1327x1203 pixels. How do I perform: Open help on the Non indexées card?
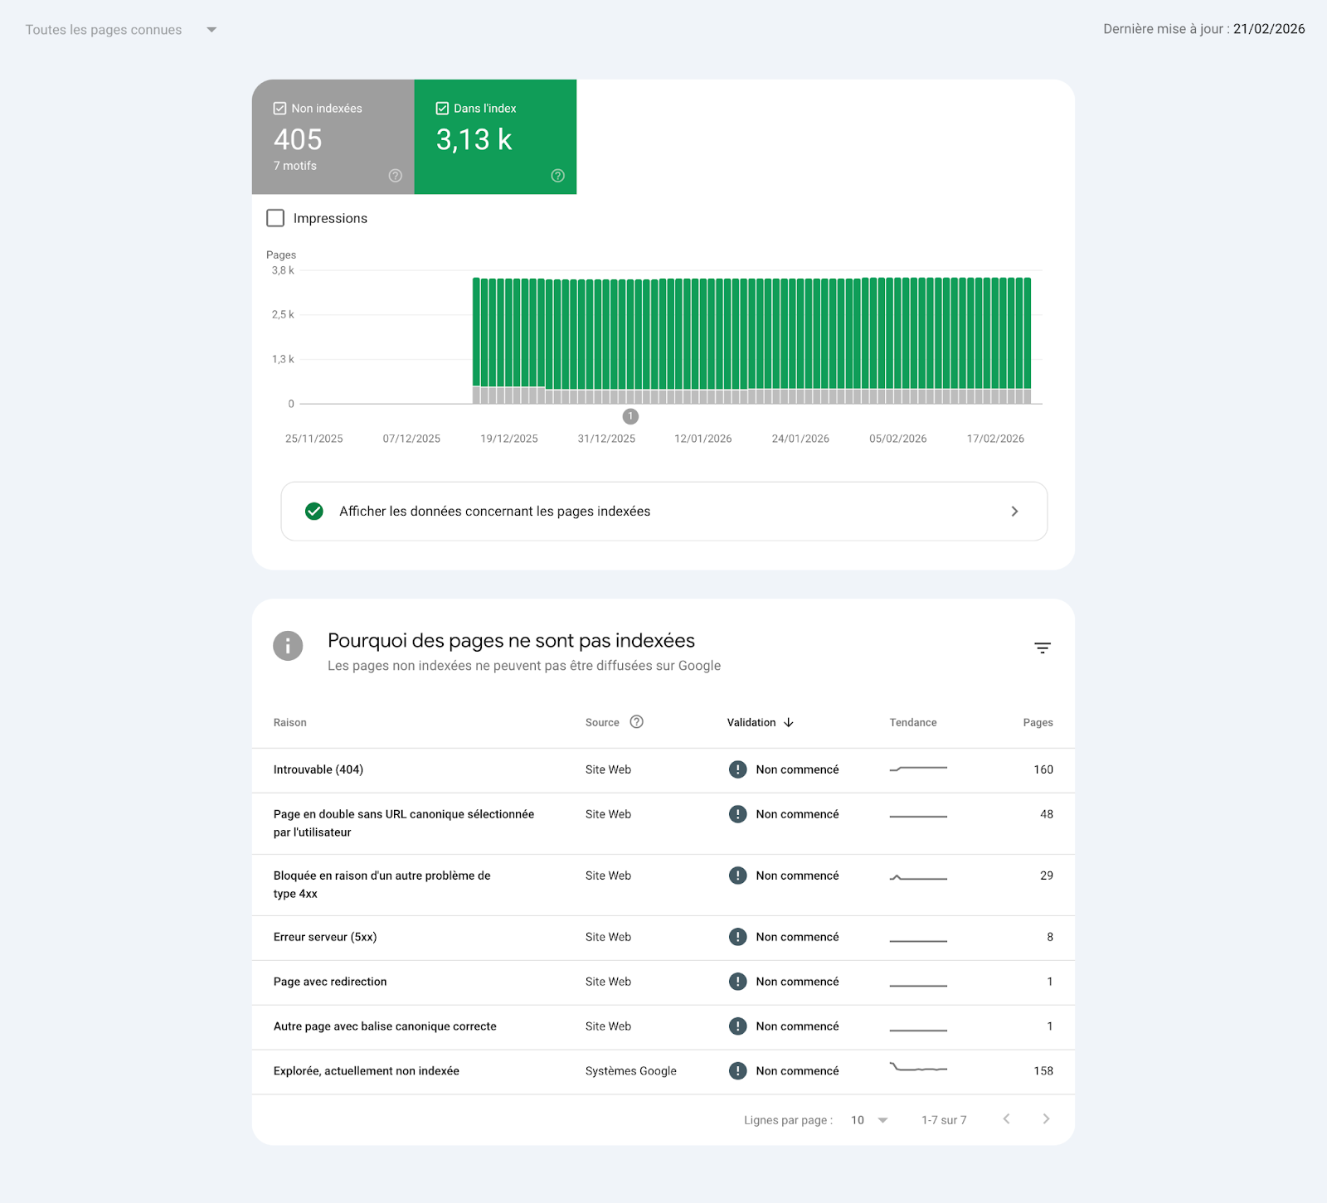click(395, 175)
